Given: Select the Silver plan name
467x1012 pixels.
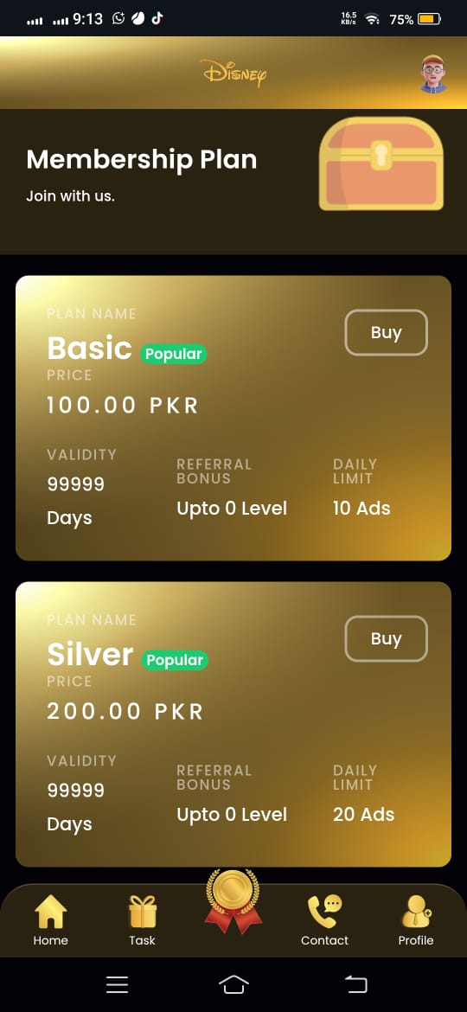Looking at the screenshot, I should 90,655.
